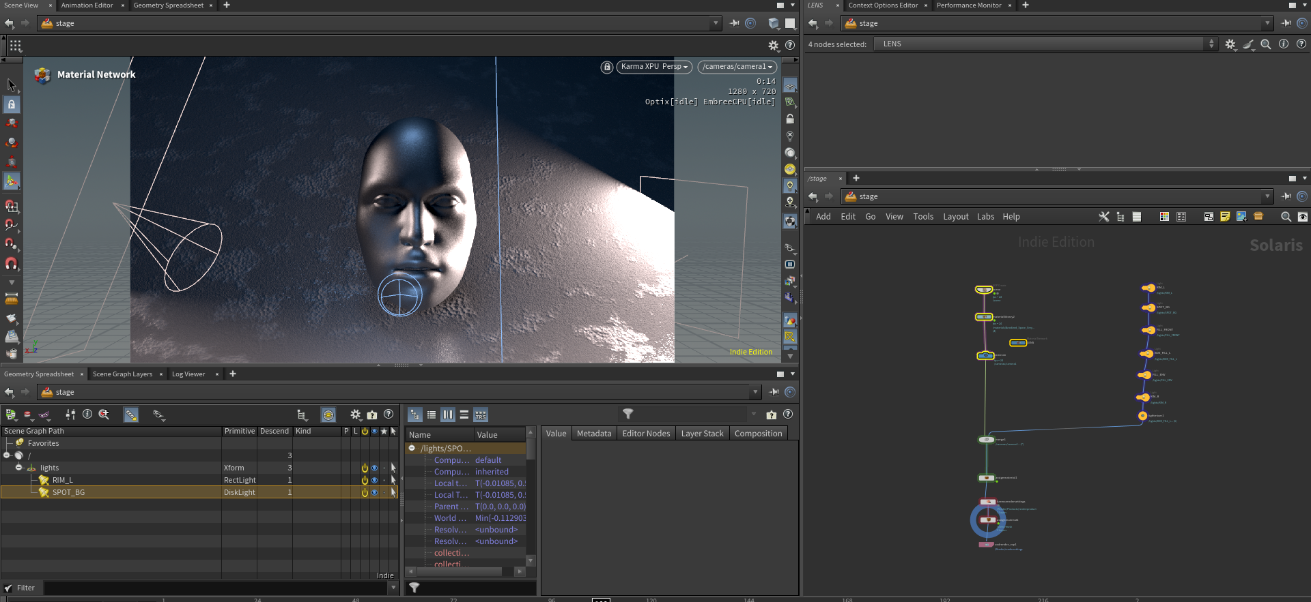Show the Composition details tab
1311x602 pixels.
point(758,434)
